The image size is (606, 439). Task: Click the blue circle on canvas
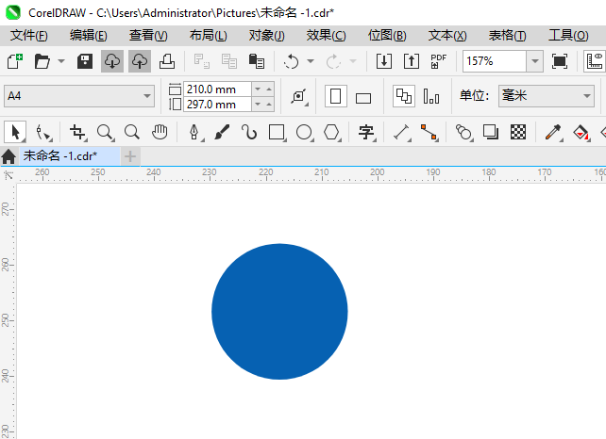click(x=279, y=311)
